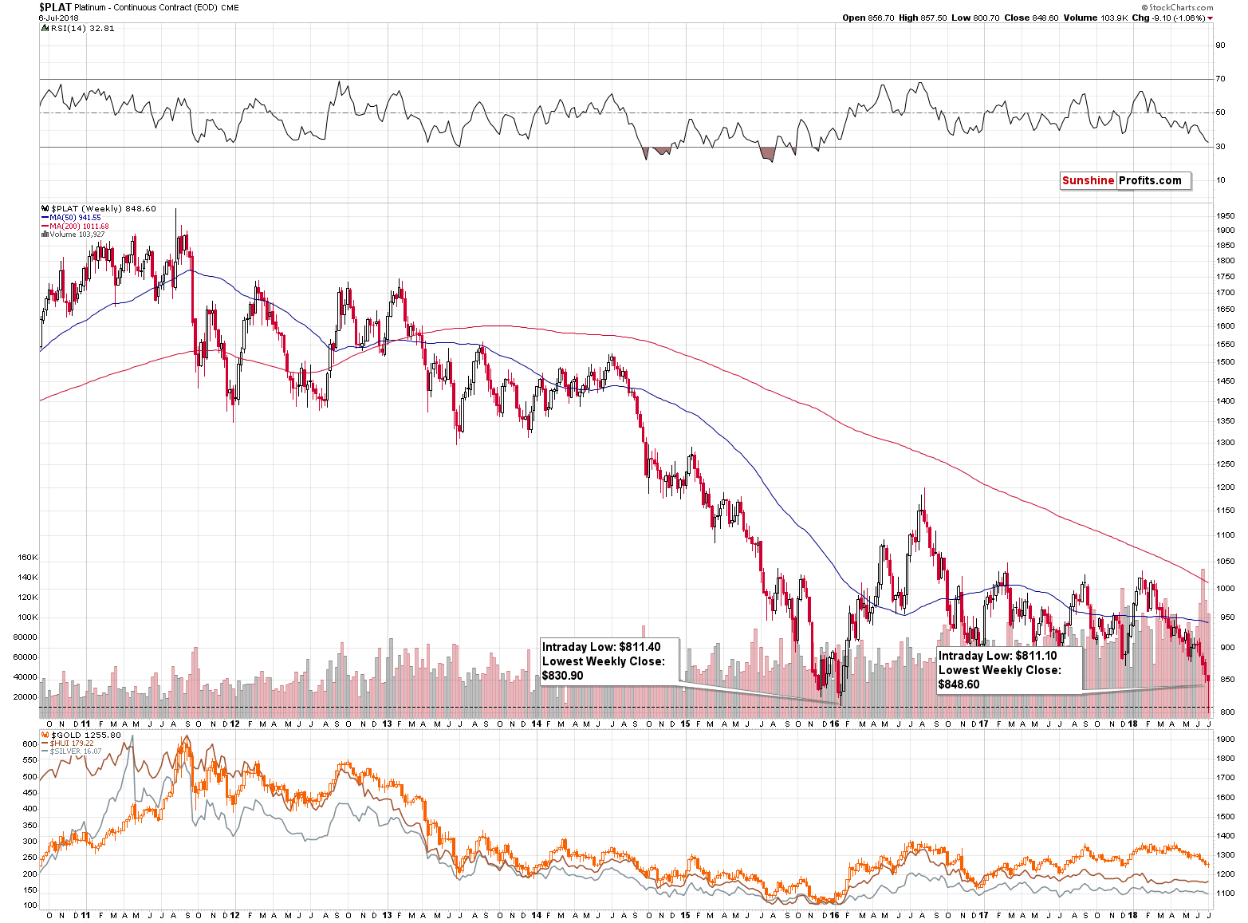Click the $PLAT (Weekly) 848.60 legend entry

click(104, 209)
